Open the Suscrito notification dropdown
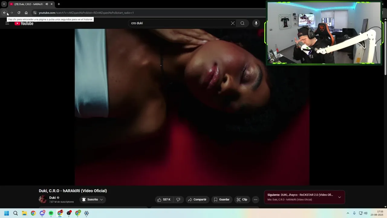This screenshot has height=218, width=387. tap(93, 200)
